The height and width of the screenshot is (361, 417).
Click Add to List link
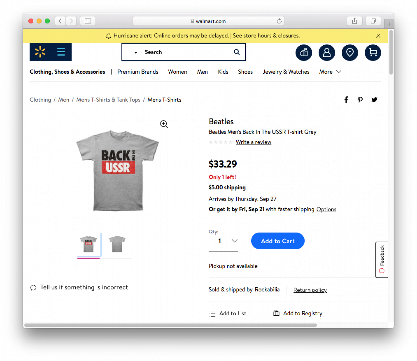point(233,313)
